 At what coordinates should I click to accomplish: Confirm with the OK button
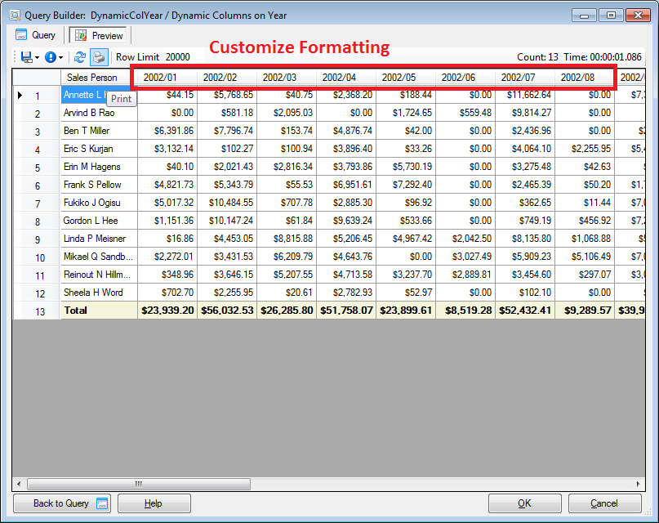click(524, 503)
